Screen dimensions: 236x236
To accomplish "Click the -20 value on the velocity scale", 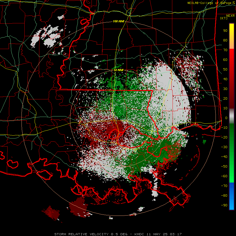I will coord(224,137).
